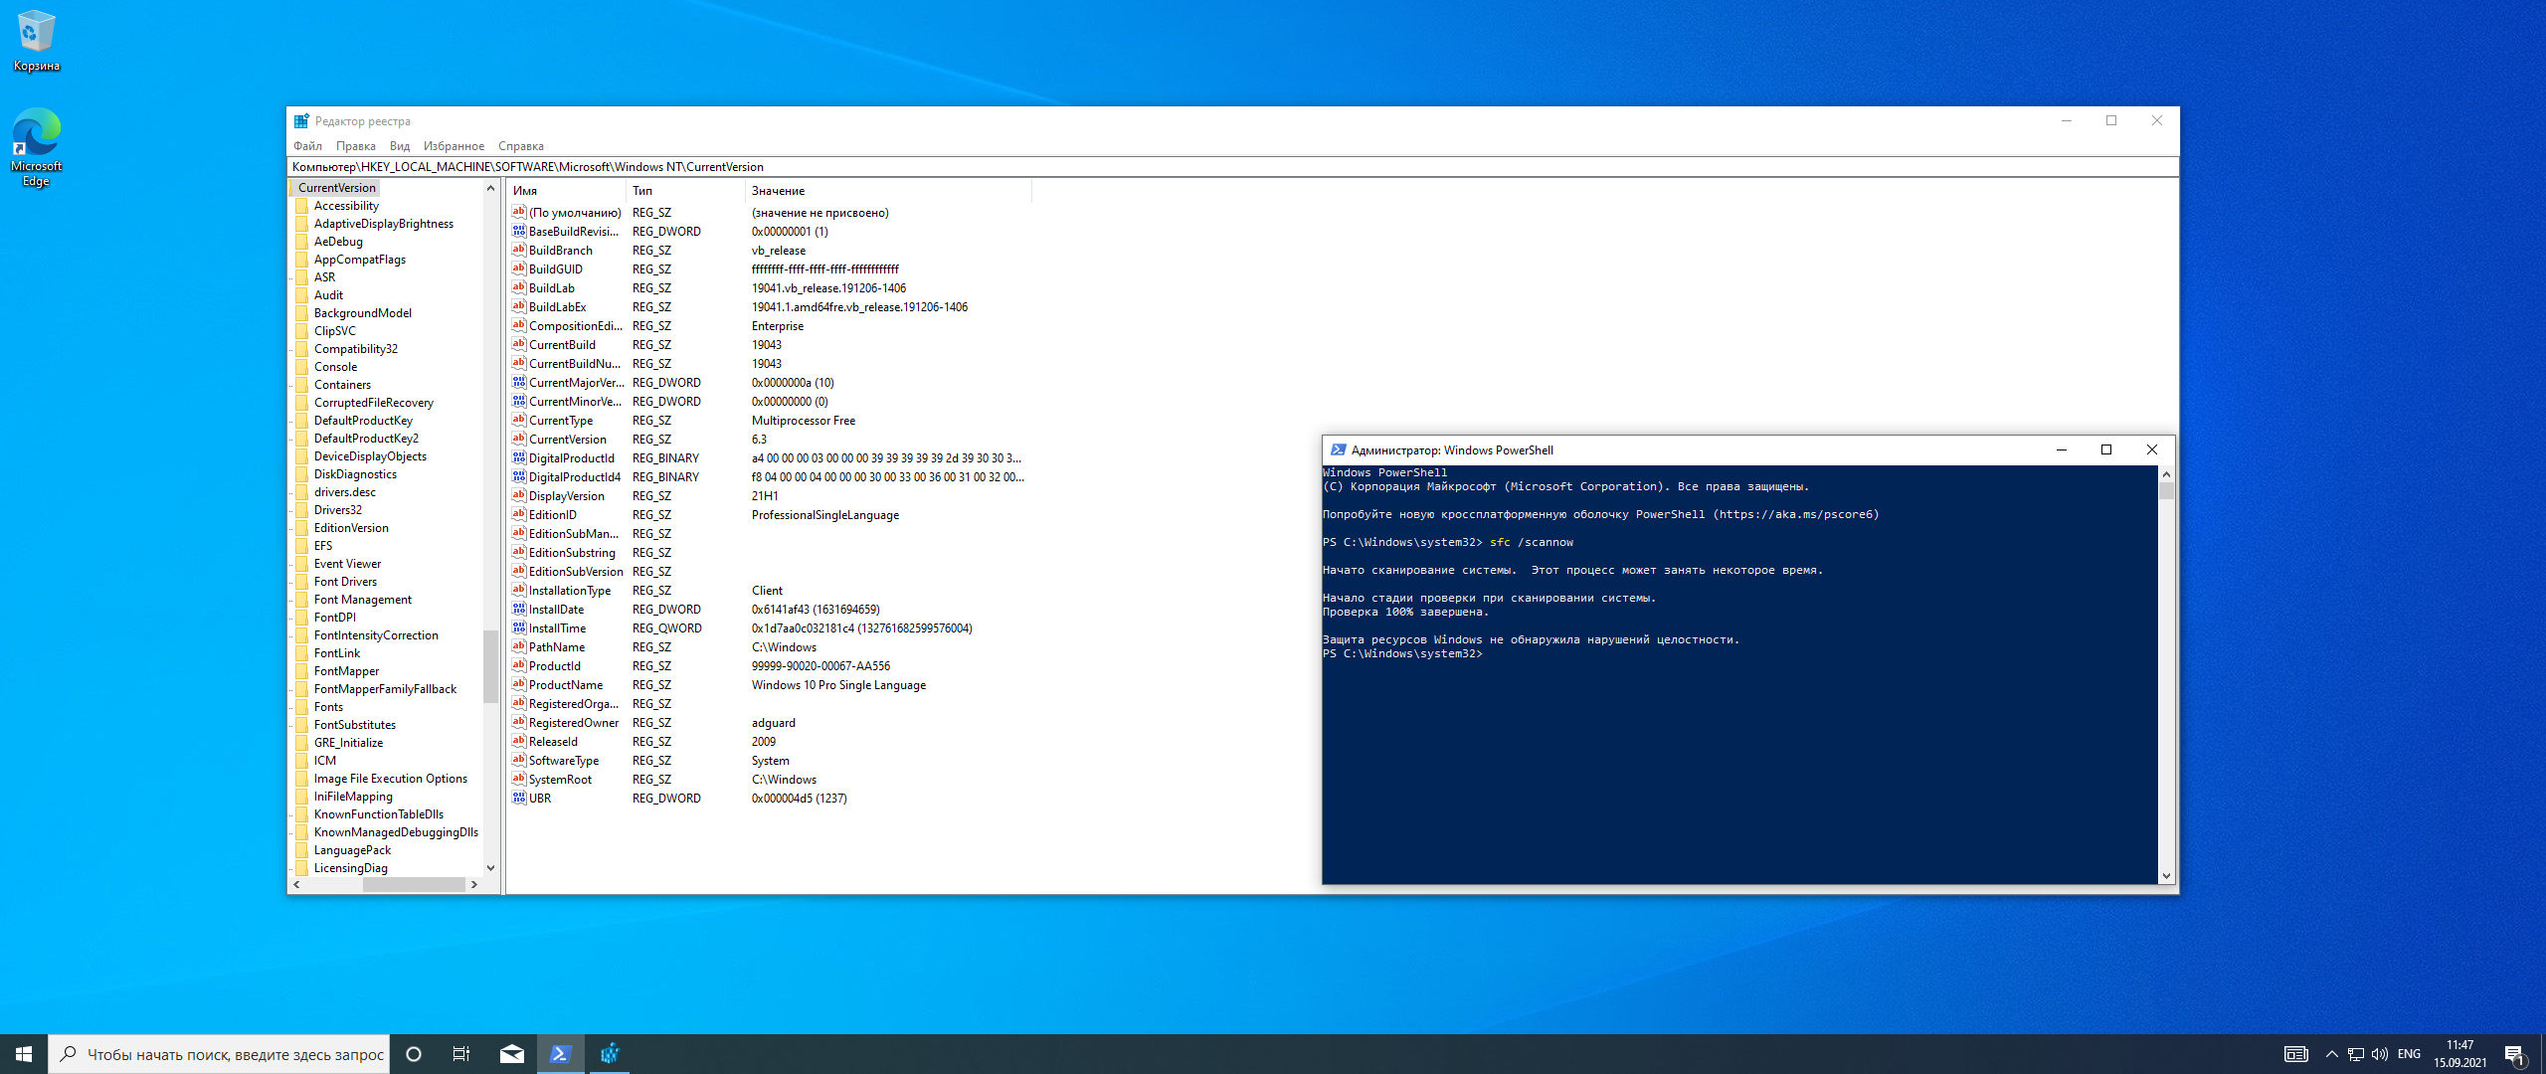Click the registry tree horizontal scrollbar thumb
Screen dimensions: 2546x1074
tap(414, 884)
